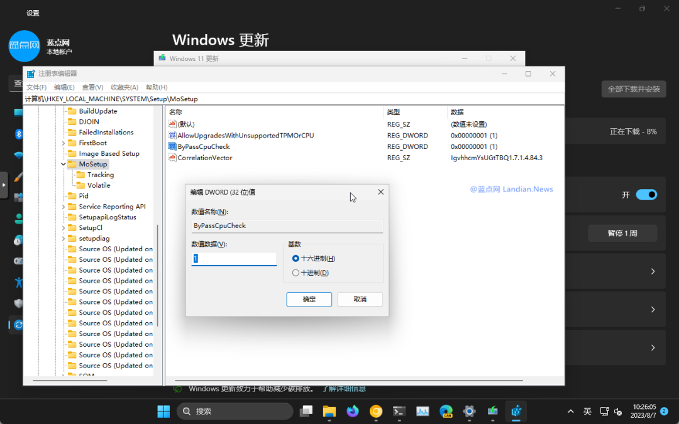
Task: Click the taskbar 搜索 search box
Action: 235,411
